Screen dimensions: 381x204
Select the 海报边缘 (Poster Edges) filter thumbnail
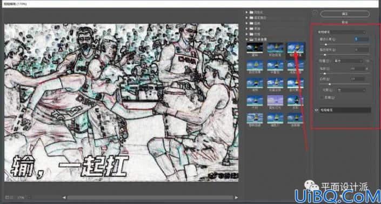click(x=296, y=65)
